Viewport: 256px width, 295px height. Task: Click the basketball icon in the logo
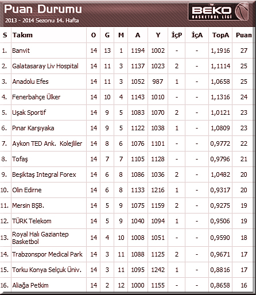tap(242, 11)
